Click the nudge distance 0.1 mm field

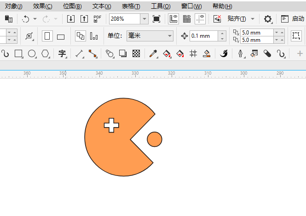(x=203, y=36)
